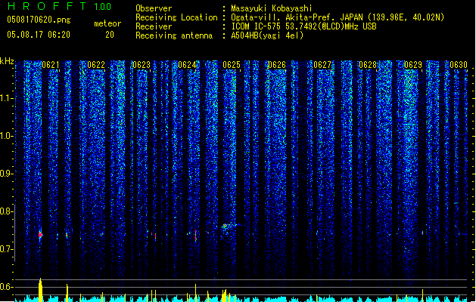Click the 0628 time marker
Image resolution: width=476 pixels, height=302 pixels.
click(368, 65)
